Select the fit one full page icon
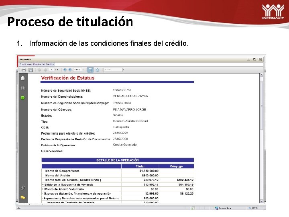 click(97, 70)
